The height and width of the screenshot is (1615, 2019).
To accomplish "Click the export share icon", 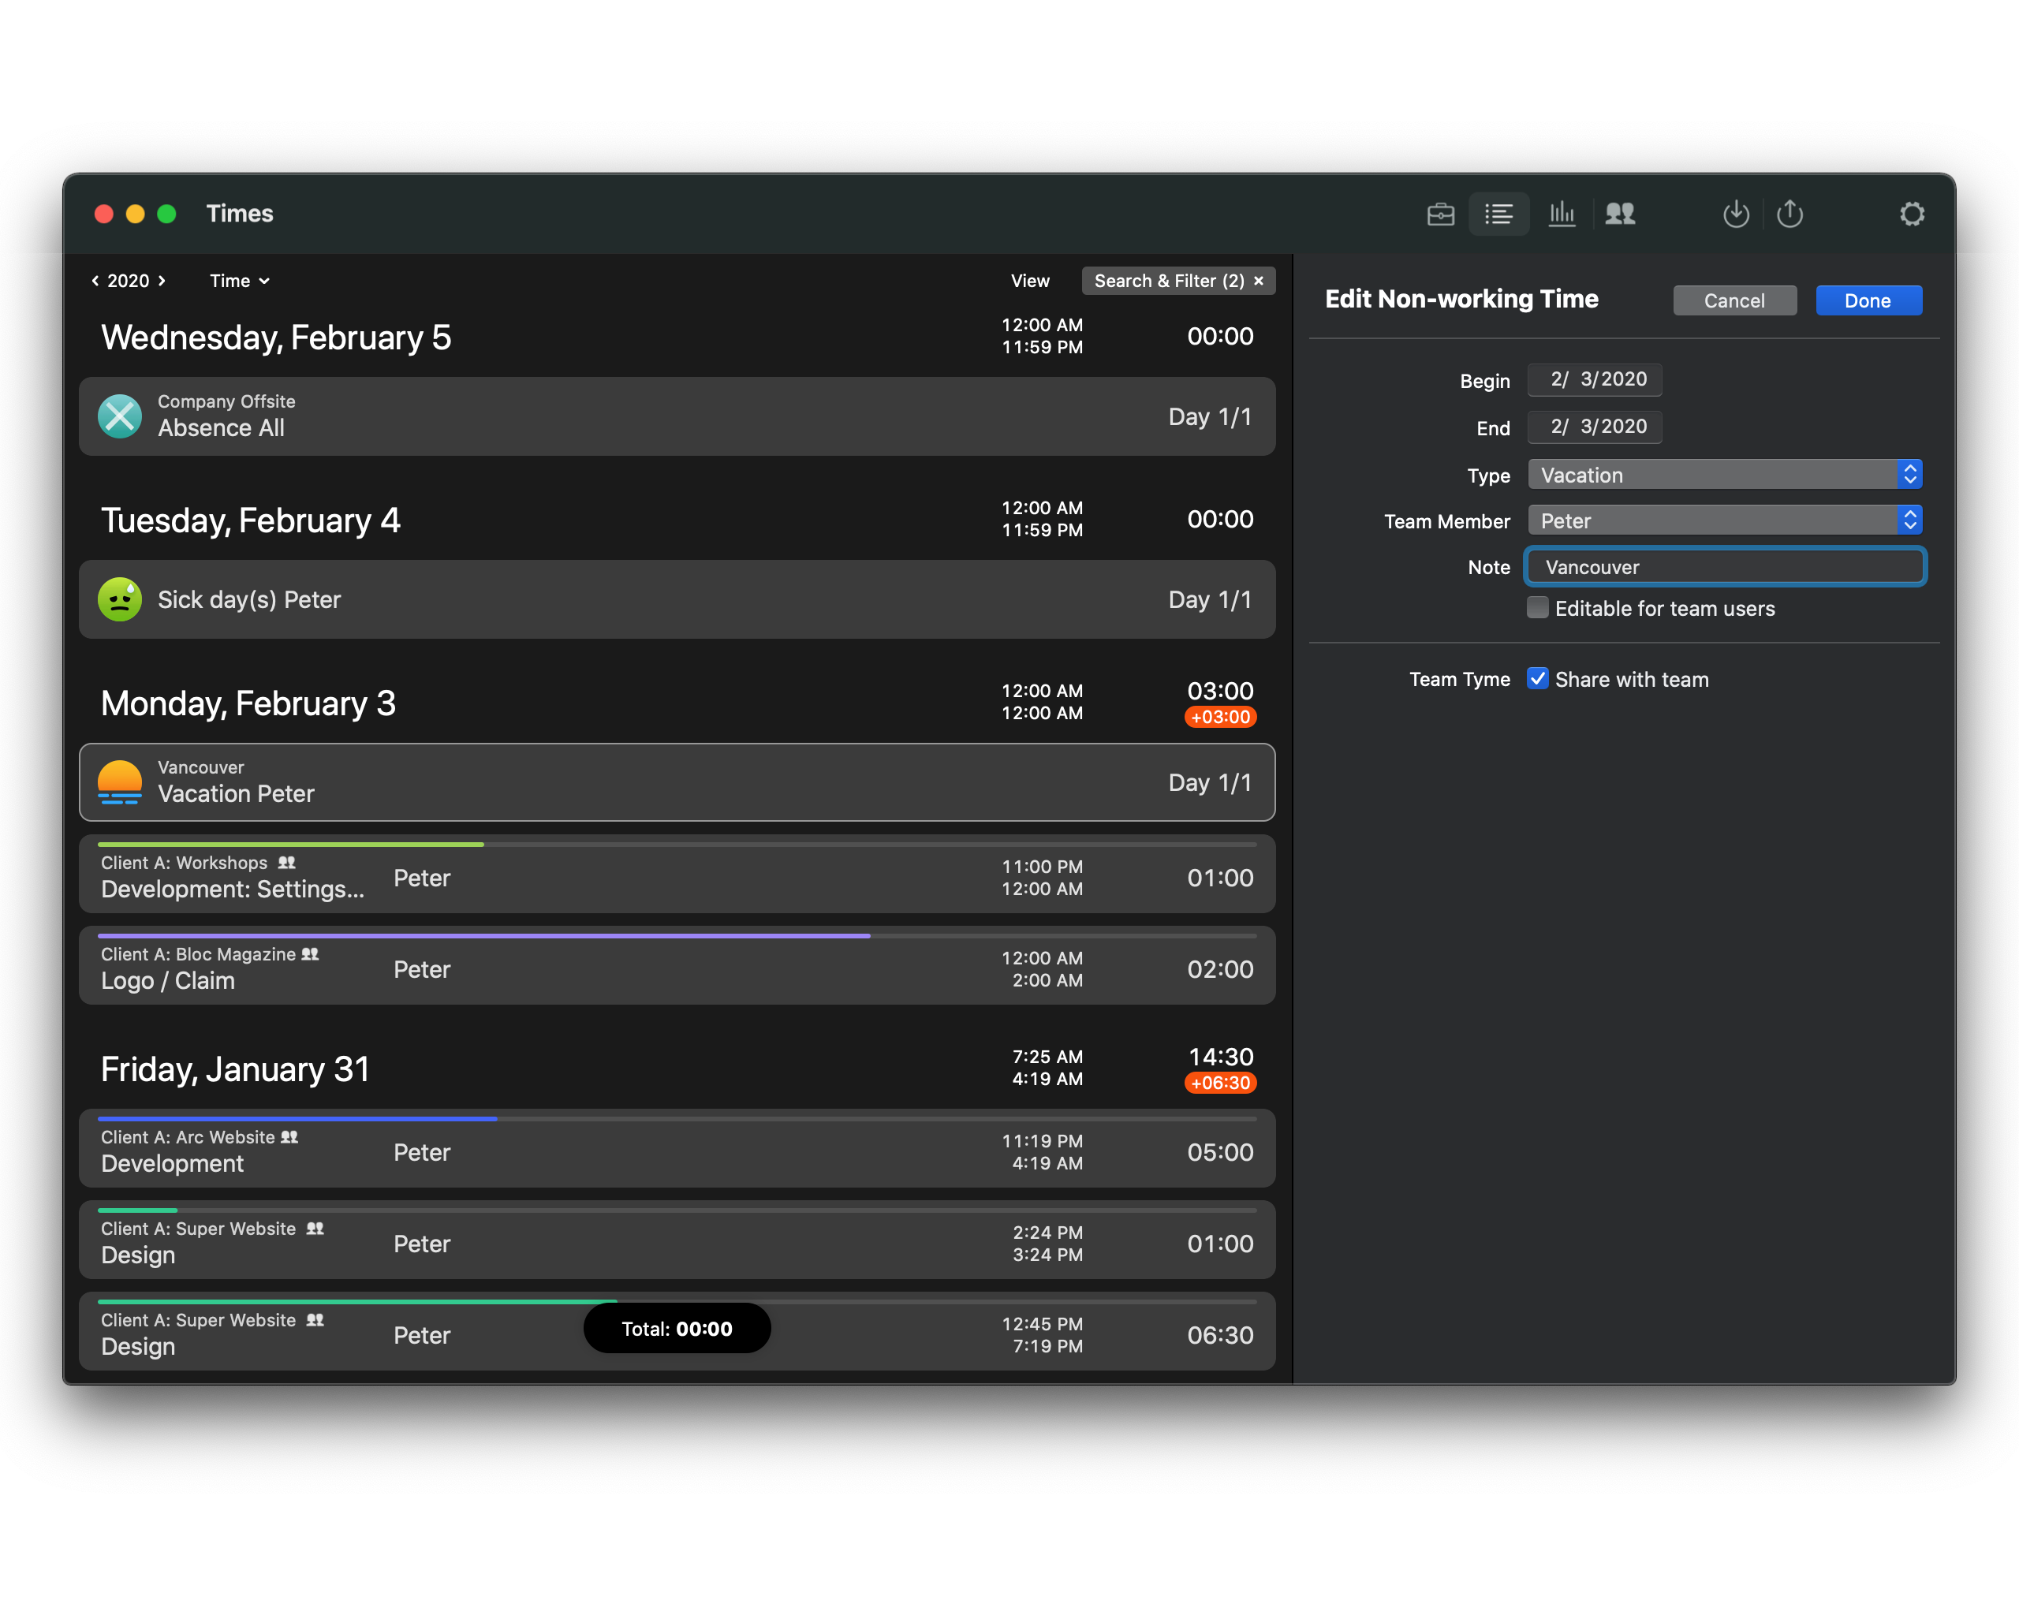I will pos(1789,214).
